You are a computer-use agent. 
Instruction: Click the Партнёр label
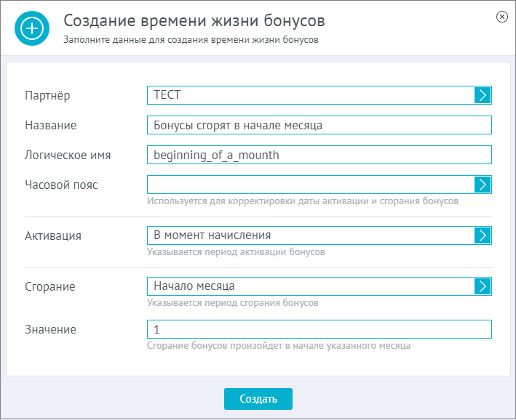coord(47,96)
